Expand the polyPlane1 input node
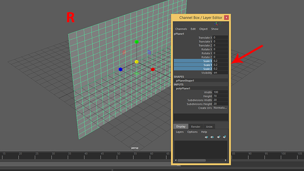This screenshot has width=304, height=171. coord(183,88)
